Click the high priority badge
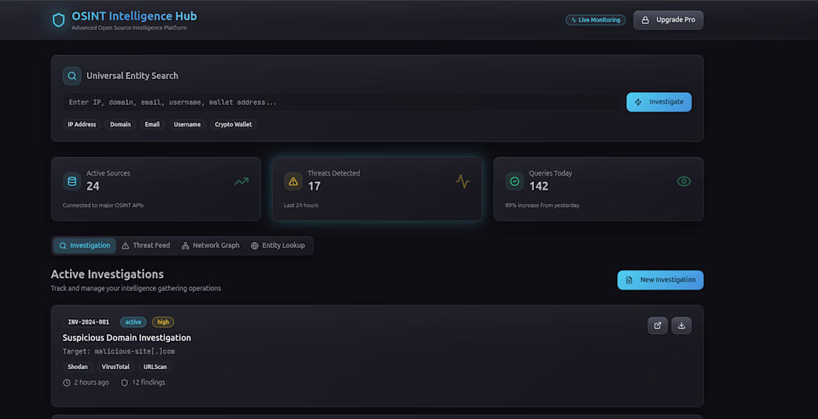Viewport: 818px width, 419px height. coord(164,322)
